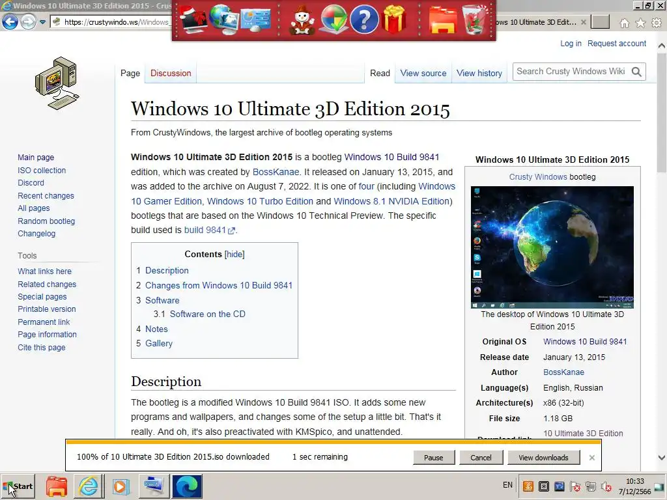
Task: Jump to Software on the CD section
Action: [208, 314]
